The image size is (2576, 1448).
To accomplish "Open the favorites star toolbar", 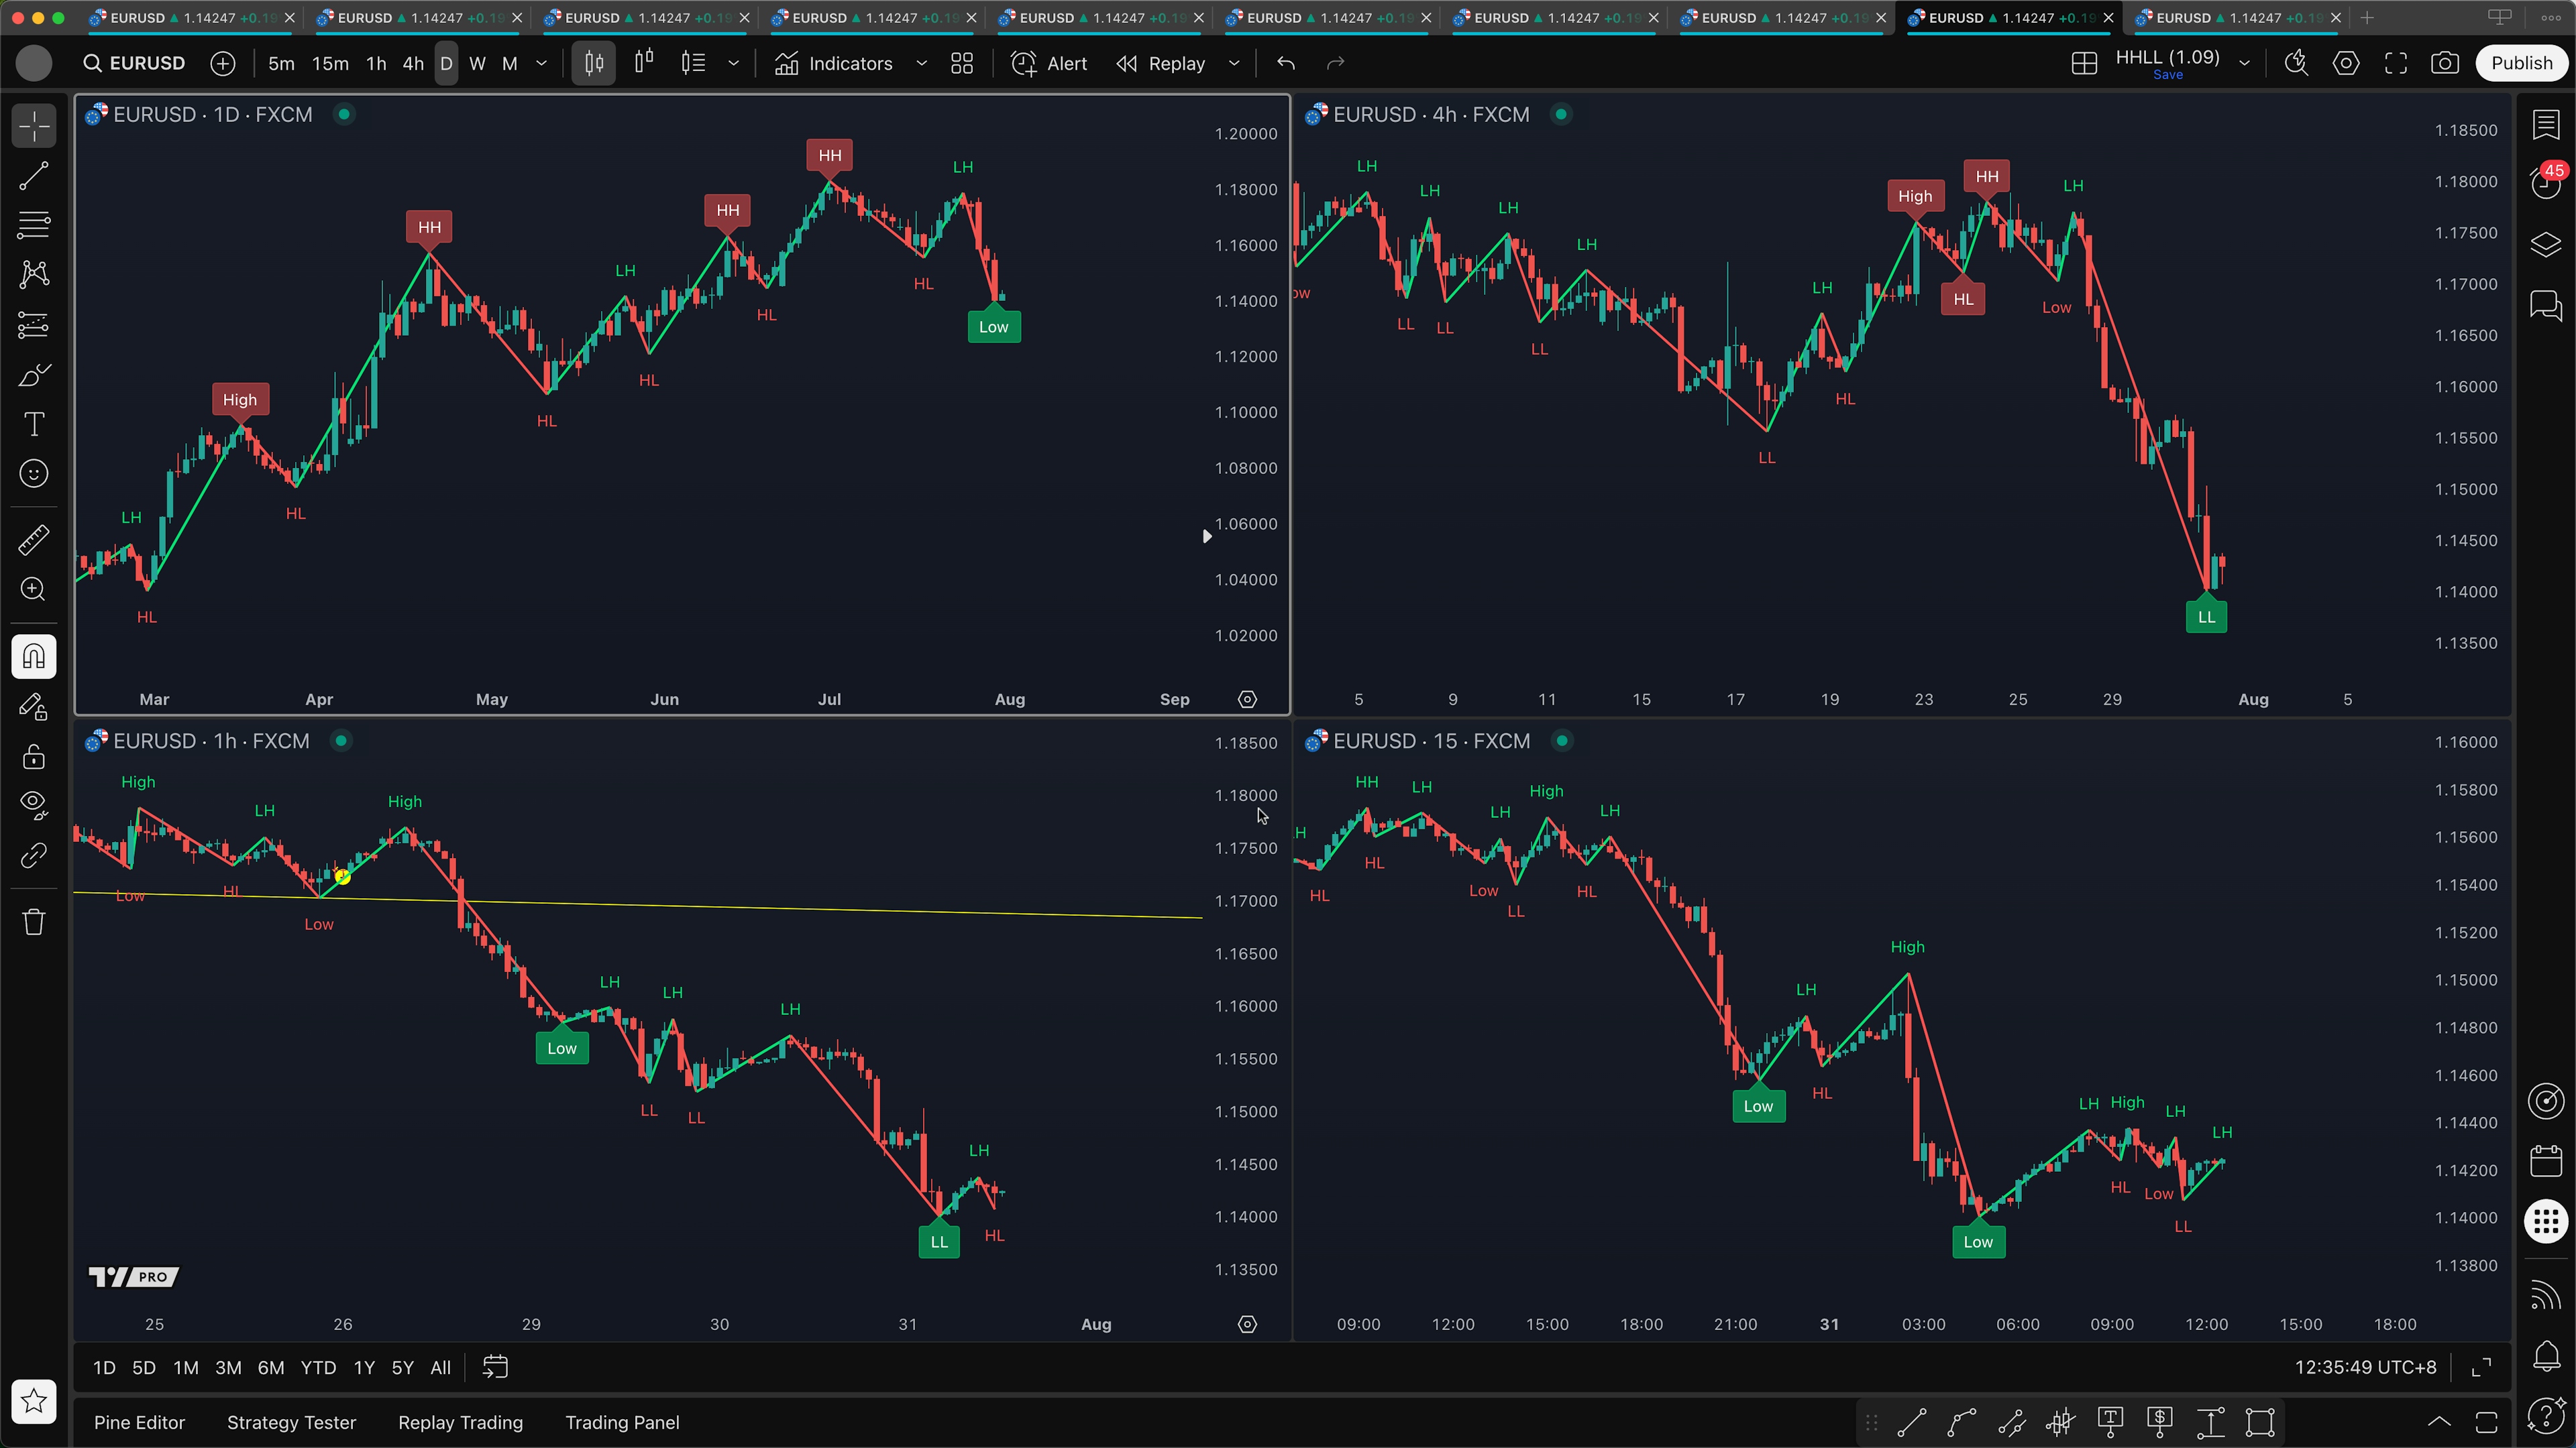I will click(x=34, y=1401).
